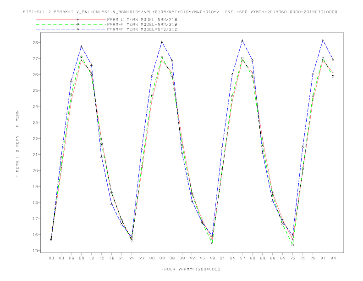Click x-axis forecast hour label 36

tap(172, 258)
